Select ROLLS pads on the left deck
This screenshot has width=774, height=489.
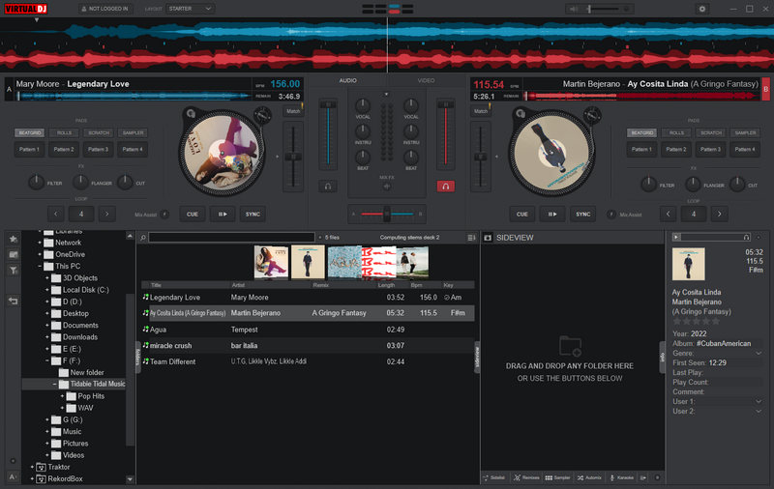pos(64,132)
